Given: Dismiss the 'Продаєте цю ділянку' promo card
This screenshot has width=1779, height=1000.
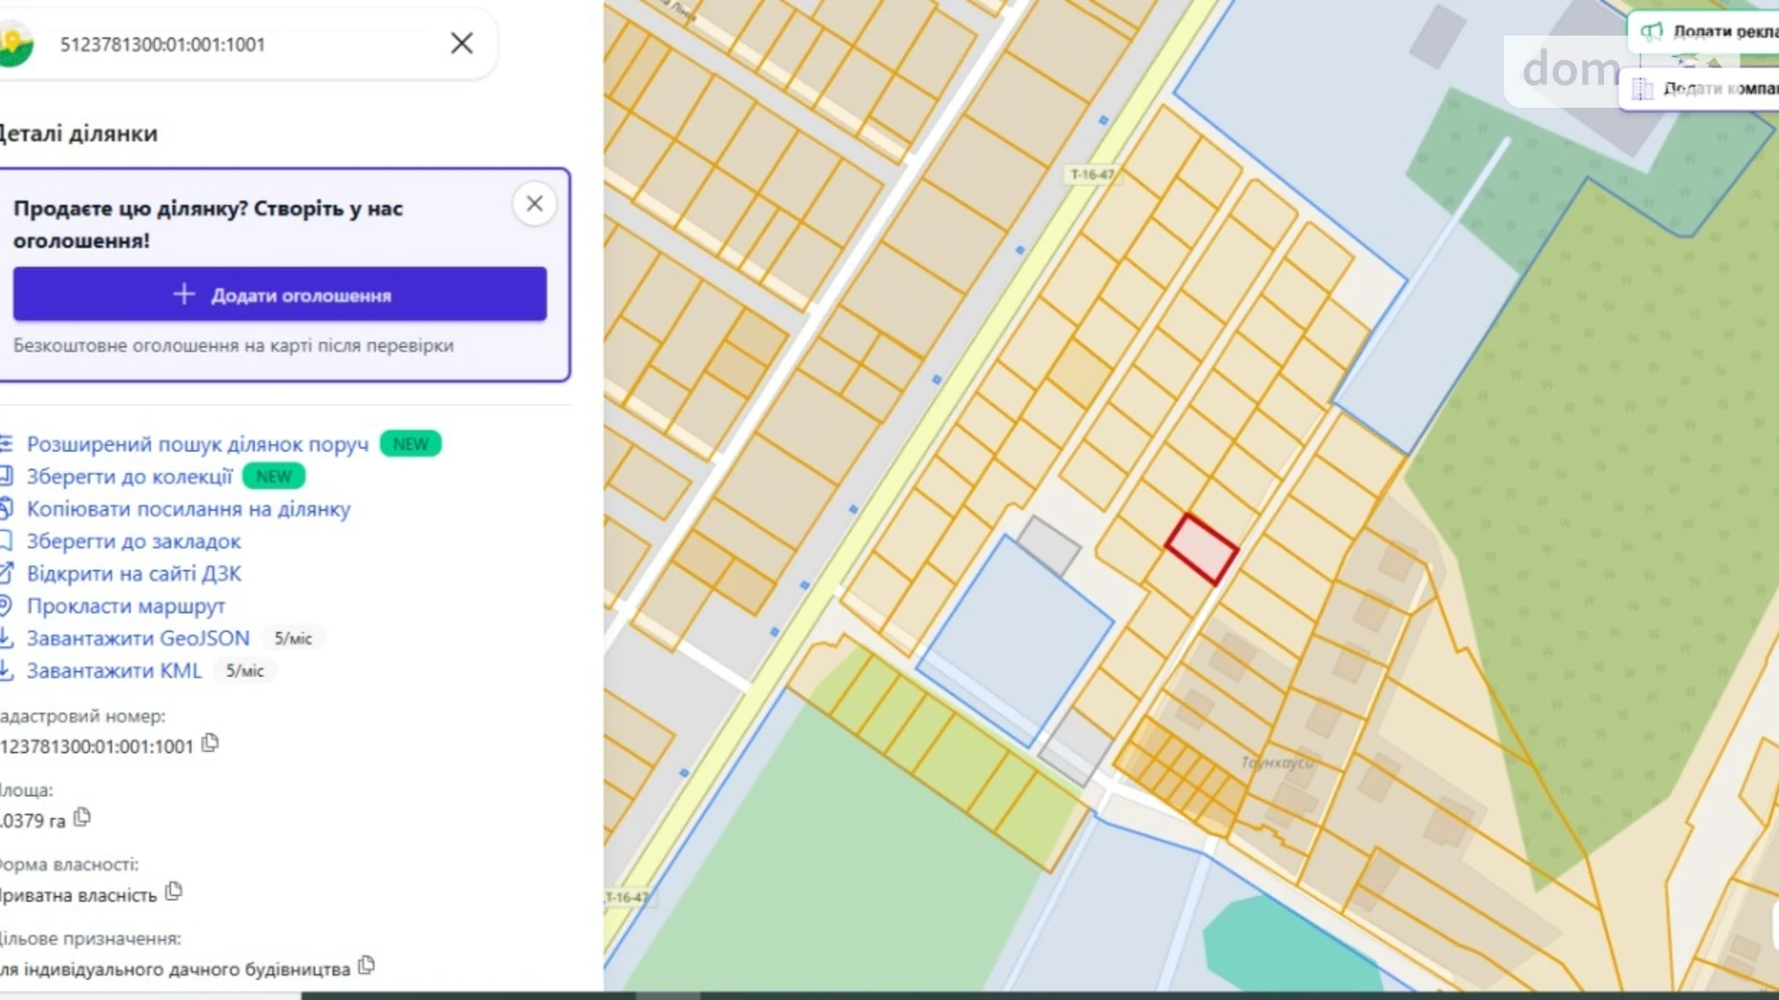Looking at the screenshot, I should pyautogui.click(x=535, y=204).
